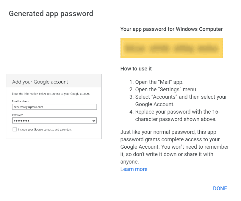
Task: Click step 1 Open the Mail app
Action: tap(159, 82)
